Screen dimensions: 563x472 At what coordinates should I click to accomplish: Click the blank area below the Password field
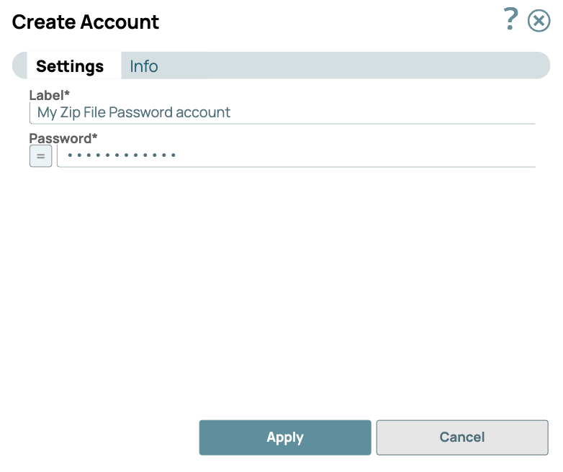[x=281, y=288]
